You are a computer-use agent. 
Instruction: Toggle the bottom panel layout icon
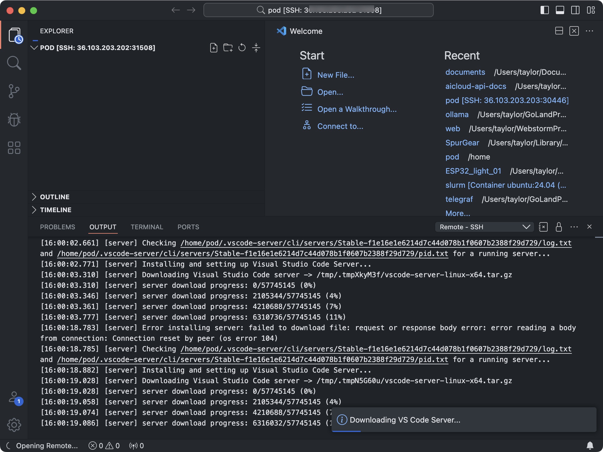click(560, 10)
